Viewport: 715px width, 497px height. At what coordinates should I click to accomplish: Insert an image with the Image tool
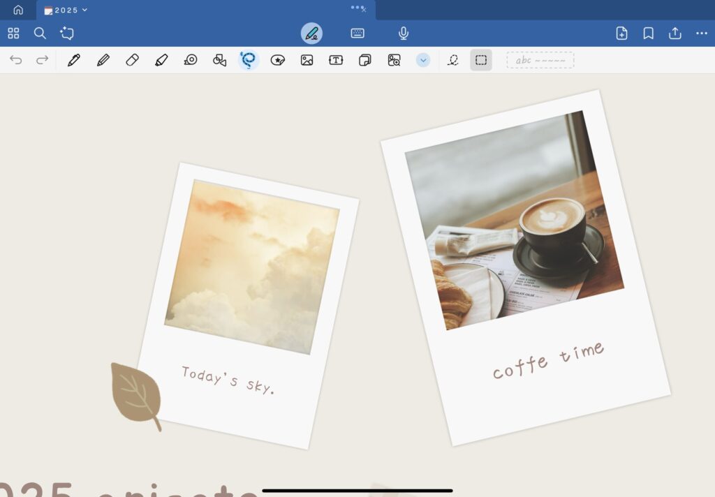tap(307, 60)
